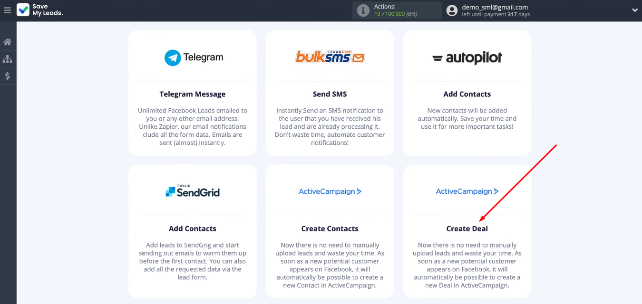Click the SendGrid description text
Screen dimensions: 642x304
tap(193, 261)
